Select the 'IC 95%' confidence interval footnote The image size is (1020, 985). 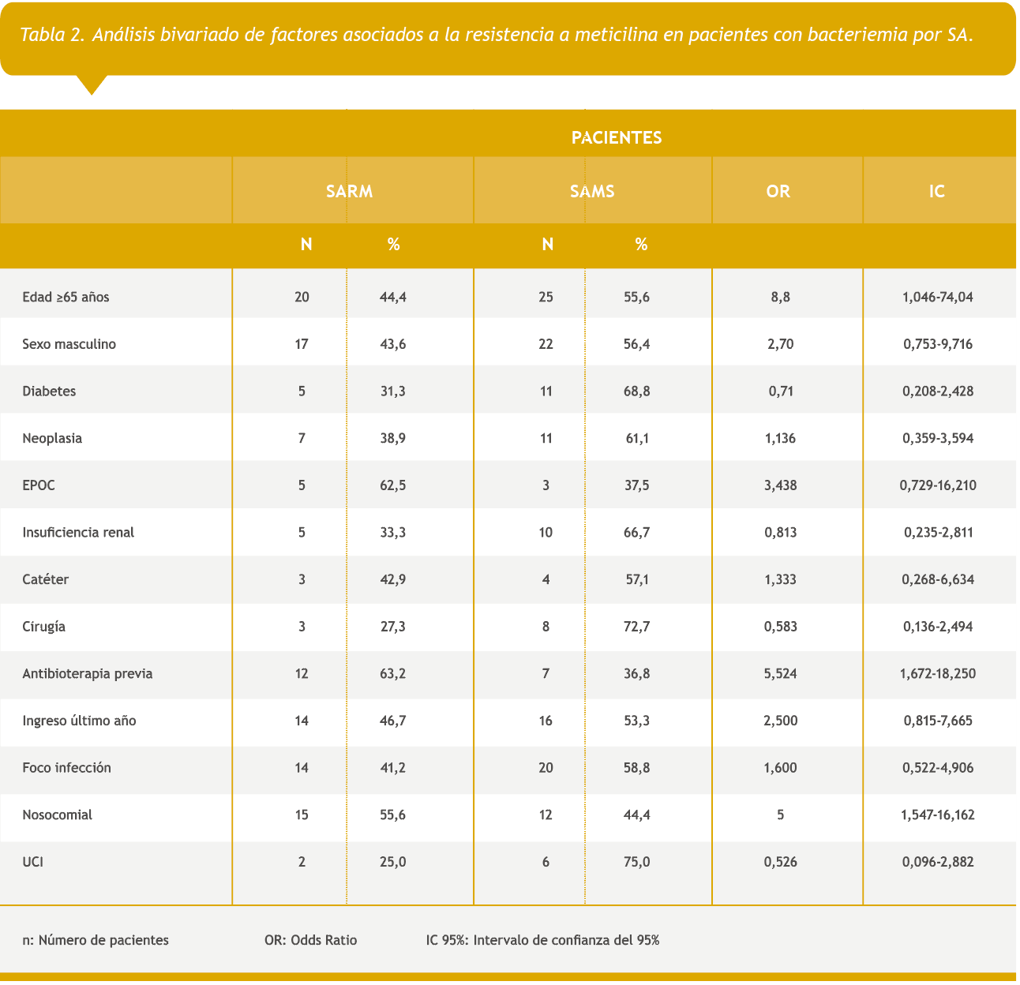coord(542,940)
